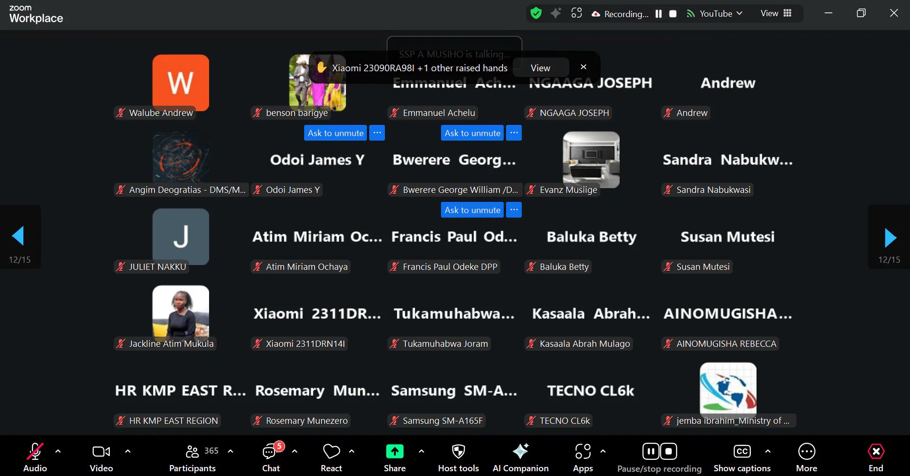The height and width of the screenshot is (476, 910).
Task: Click View on raised hands notification
Action: 540,68
